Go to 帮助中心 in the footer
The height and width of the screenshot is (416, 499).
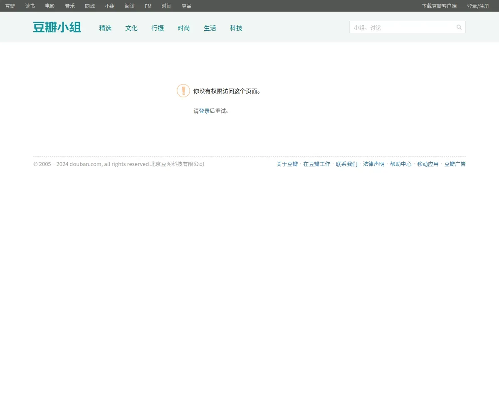point(401,164)
